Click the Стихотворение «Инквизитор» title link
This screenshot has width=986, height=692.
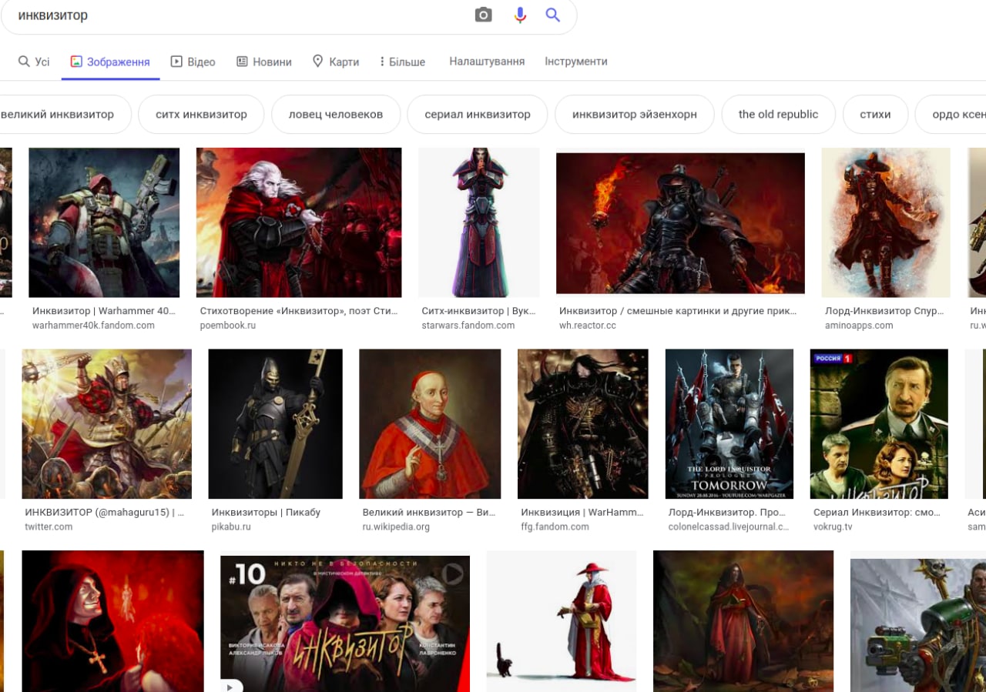[299, 311]
